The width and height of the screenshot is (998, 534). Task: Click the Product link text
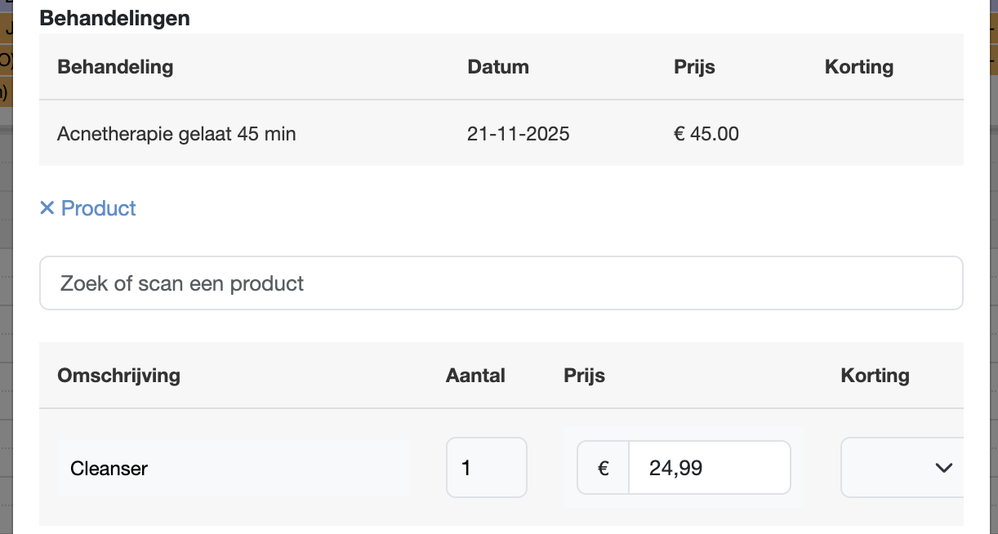(99, 208)
